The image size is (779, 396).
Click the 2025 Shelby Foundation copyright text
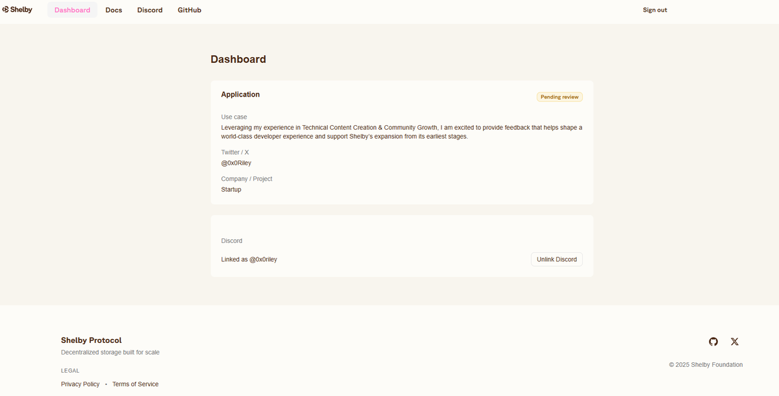click(x=706, y=365)
